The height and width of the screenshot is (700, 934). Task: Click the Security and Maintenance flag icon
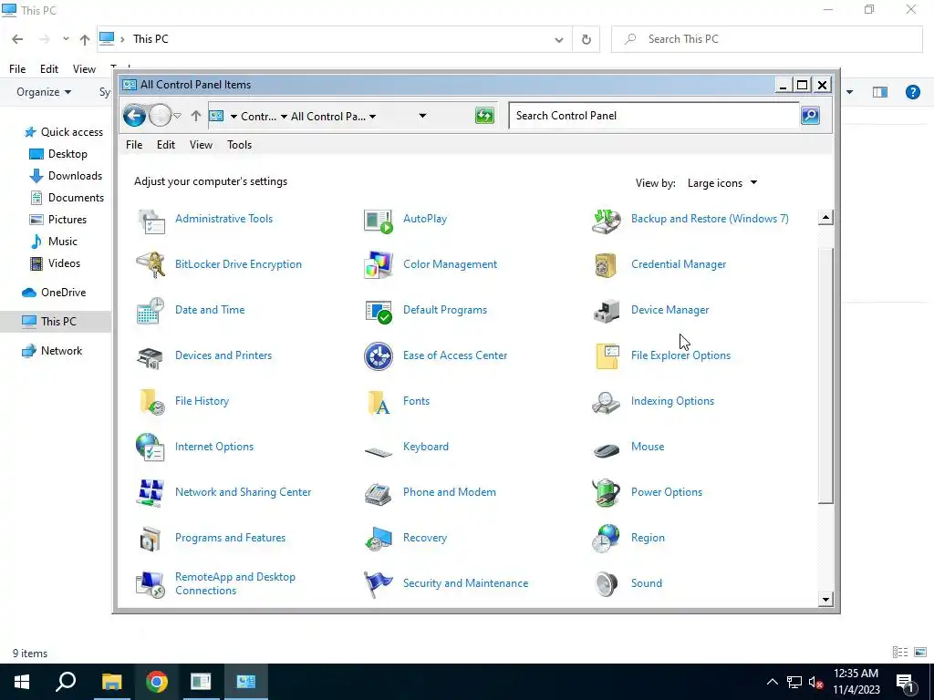click(379, 583)
